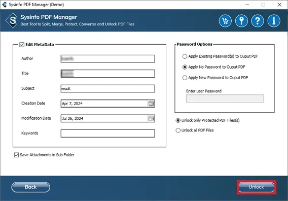
Task: Click the Modification Date value Jul 26, 2024
Action: pos(73,118)
